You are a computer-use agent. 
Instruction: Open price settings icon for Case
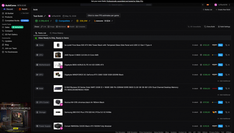click(201, 45)
